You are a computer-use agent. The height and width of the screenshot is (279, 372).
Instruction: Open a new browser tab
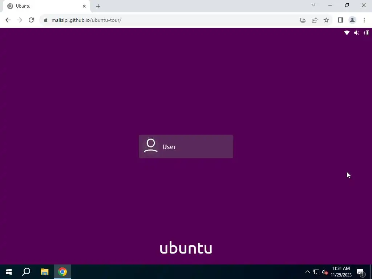pyautogui.click(x=98, y=6)
